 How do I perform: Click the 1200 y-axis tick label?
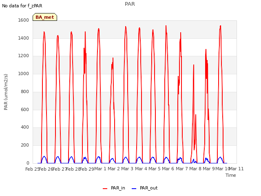[x=24, y=56]
